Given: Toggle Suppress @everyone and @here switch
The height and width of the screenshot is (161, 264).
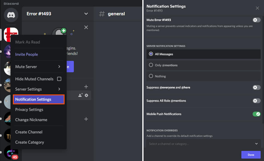Looking at the screenshot, I should [x=257, y=88].
